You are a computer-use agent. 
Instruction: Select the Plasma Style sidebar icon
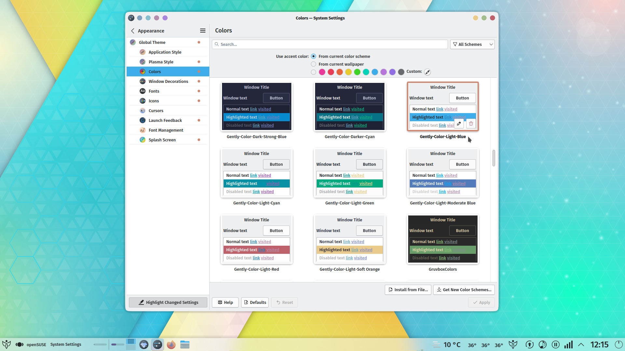pos(143,62)
